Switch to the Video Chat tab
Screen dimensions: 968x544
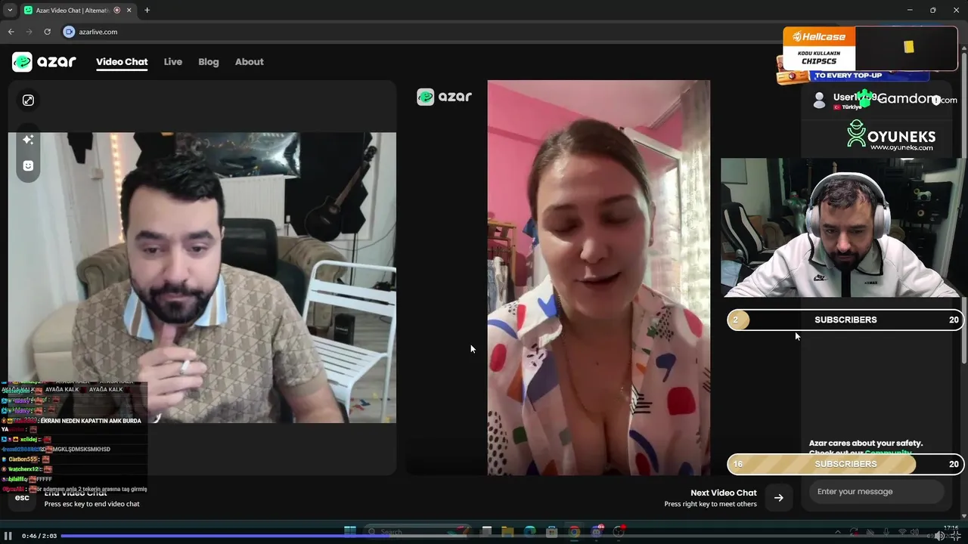pos(122,62)
